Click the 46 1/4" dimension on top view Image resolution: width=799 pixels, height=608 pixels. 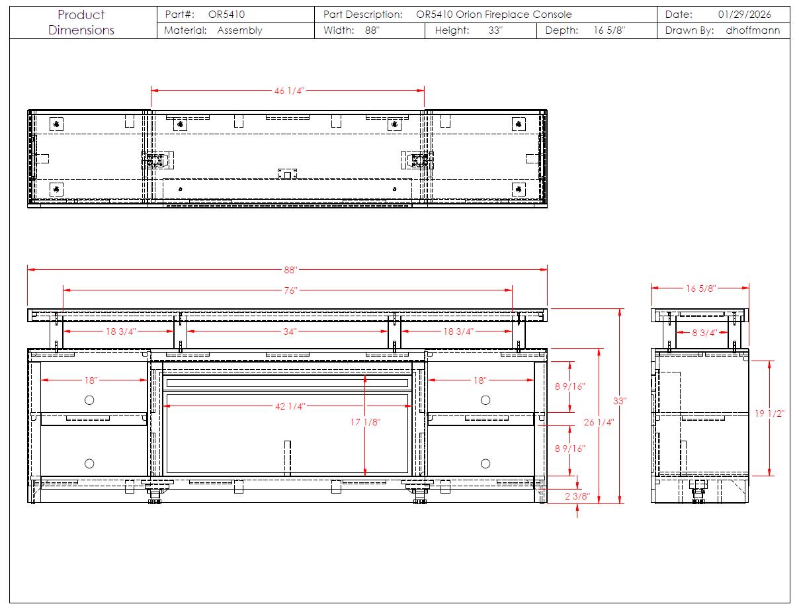pos(288,91)
